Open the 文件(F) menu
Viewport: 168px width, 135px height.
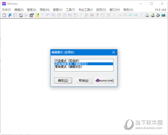coord(6,10)
